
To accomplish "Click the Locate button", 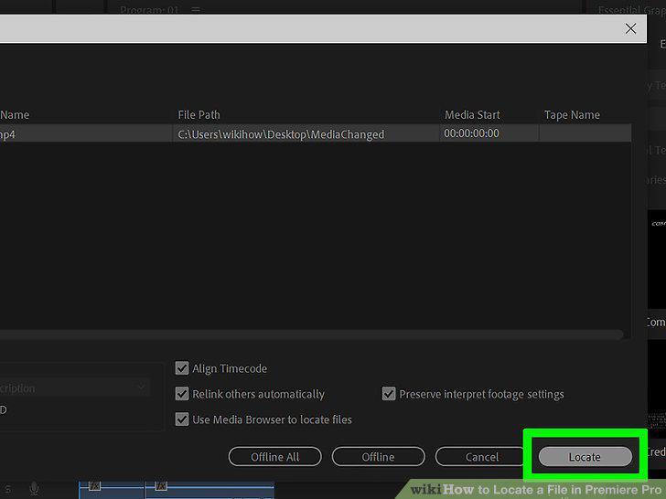I will (x=585, y=457).
